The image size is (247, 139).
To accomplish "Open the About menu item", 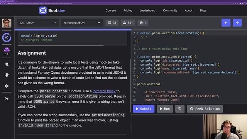I will pyautogui.click(x=188, y=10).
